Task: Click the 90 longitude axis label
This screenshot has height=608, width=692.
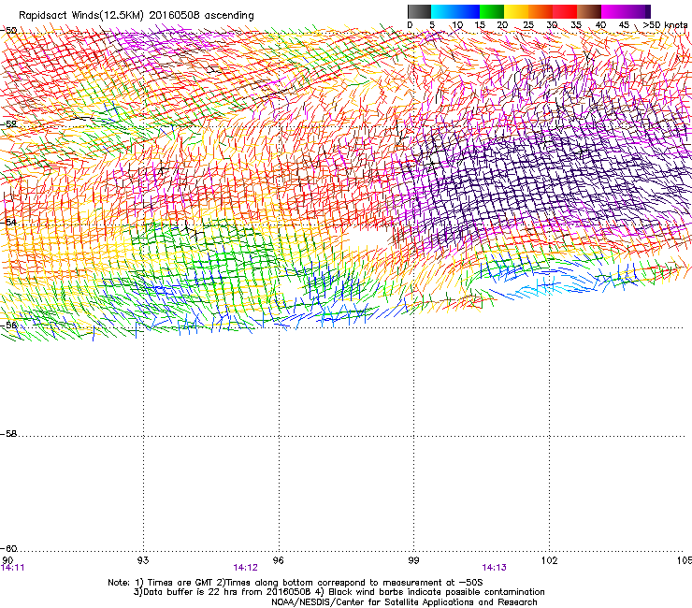Action: 7,560
